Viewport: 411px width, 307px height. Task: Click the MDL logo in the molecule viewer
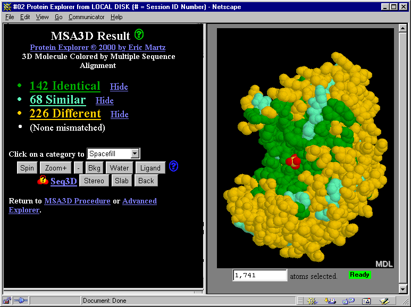coord(383,264)
